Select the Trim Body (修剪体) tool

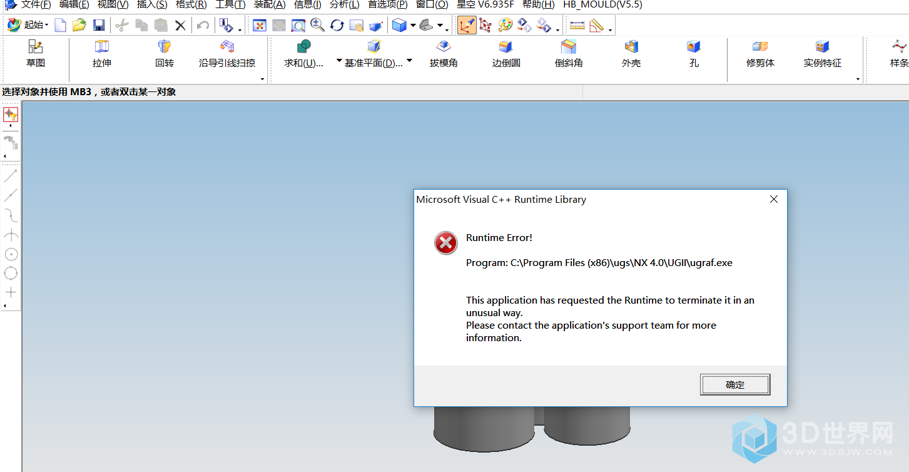click(760, 53)
